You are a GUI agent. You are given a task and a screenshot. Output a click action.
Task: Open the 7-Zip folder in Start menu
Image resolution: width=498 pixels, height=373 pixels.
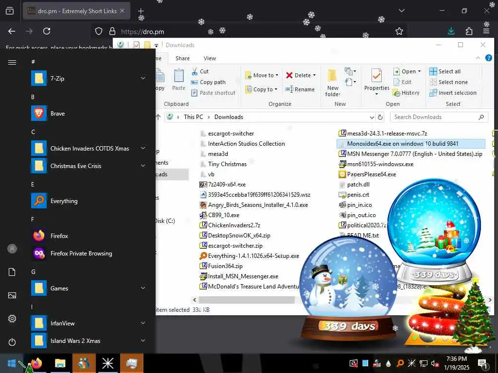(x=89, y=78)
